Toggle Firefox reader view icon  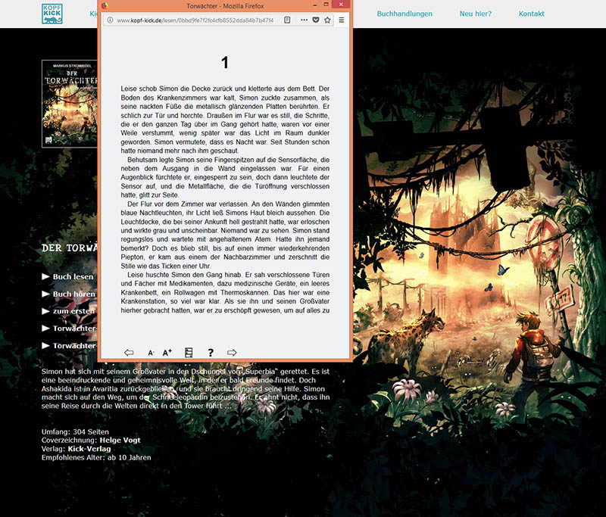(x=287, y=20)
